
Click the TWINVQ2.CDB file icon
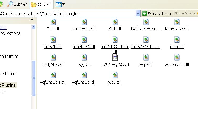[115, 58]
